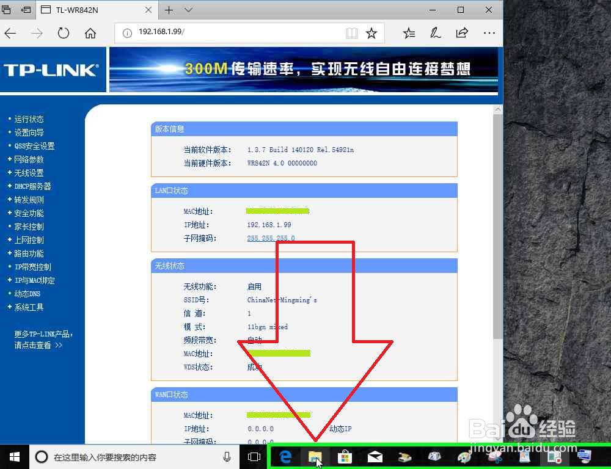Show tab previews chevron
The image size is (611, 469).
188,10
